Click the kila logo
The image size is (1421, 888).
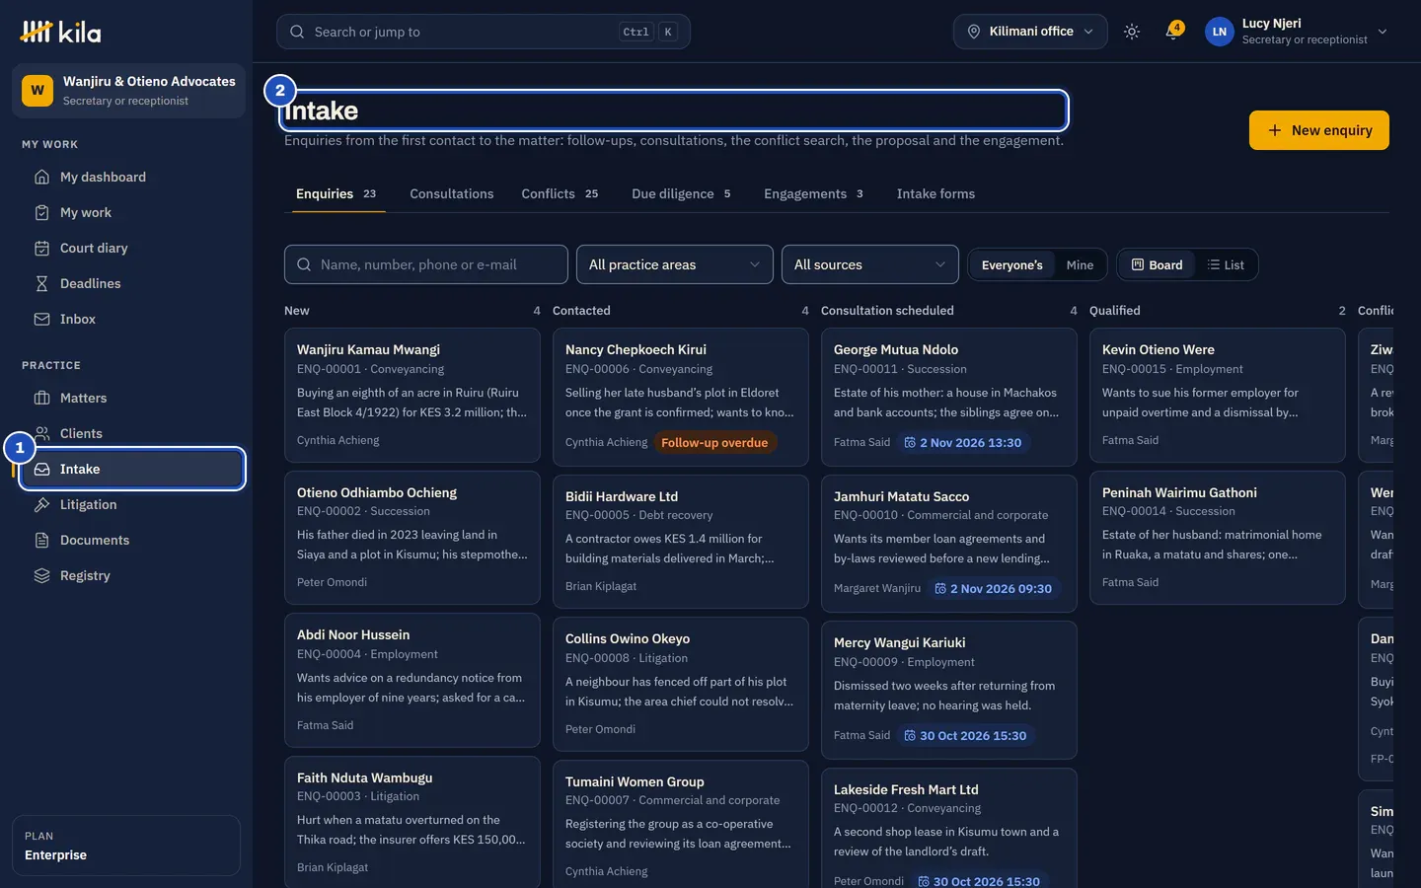(x=60, y=32)
